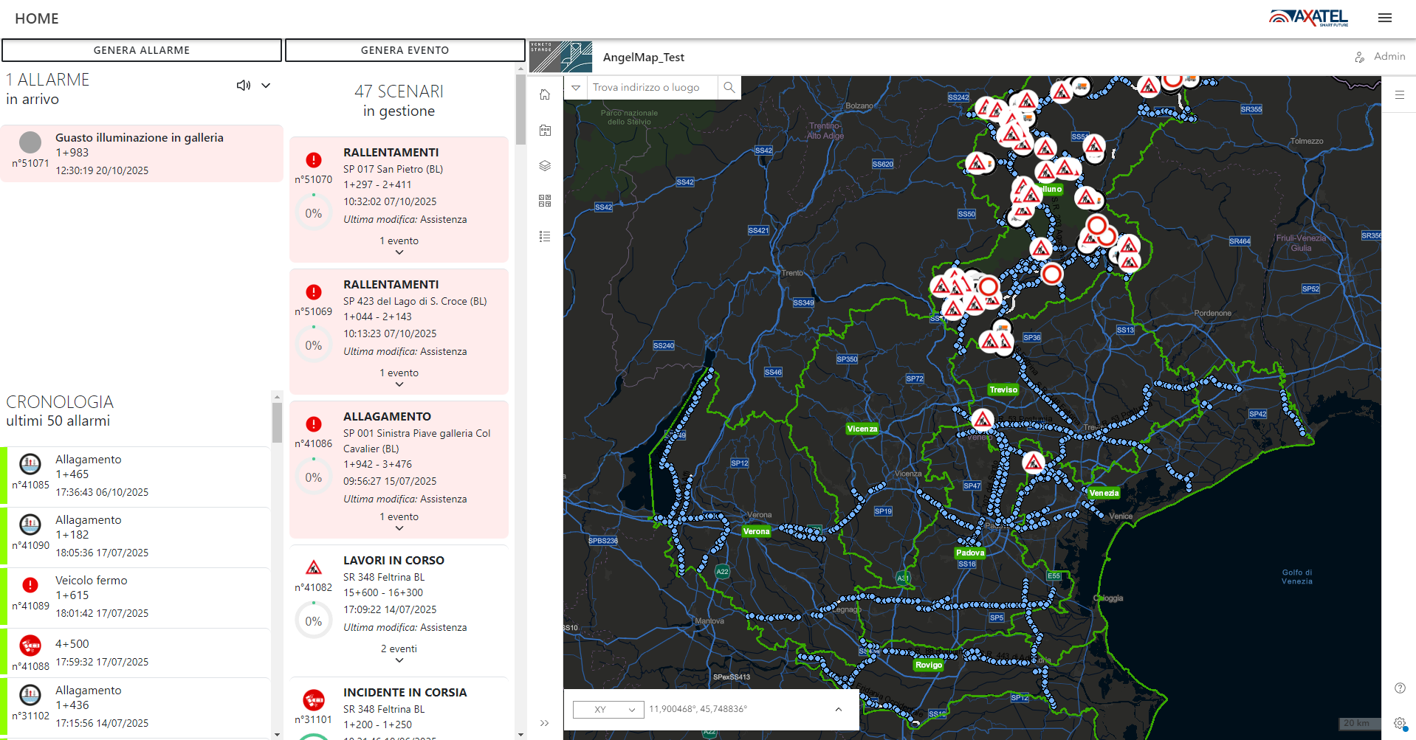Click the HOME page title

point(37,18)
